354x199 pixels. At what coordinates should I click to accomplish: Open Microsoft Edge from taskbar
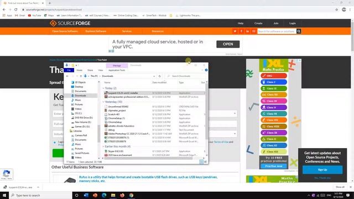pyautogui.click(x=104, y=195)
